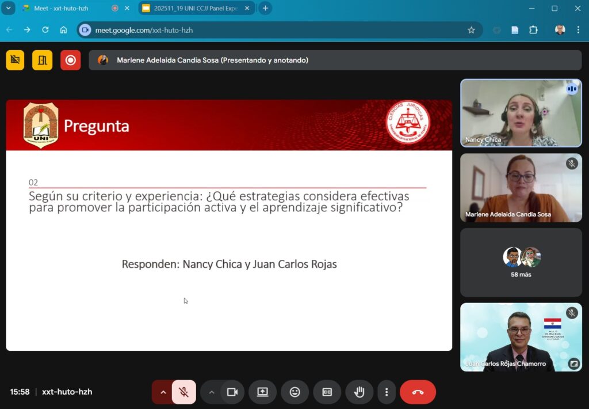589x409 pixels.
Task: Expand the audio settings arrow beside microphone
Action: (x=163, y=392)
